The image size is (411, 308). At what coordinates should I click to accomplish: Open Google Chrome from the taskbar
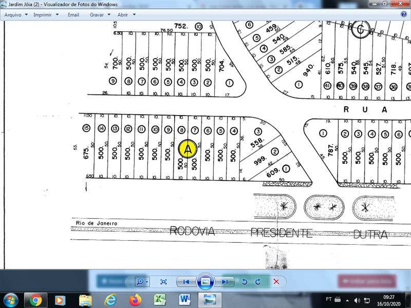click(35, 300)
